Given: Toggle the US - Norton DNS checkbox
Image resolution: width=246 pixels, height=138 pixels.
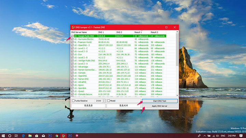Looking at the screenshot, I should click(x=72, y=79).
